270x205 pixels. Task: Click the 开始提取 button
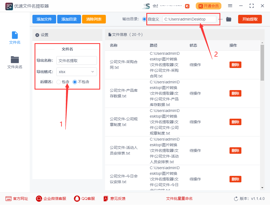tap(250, 19)
